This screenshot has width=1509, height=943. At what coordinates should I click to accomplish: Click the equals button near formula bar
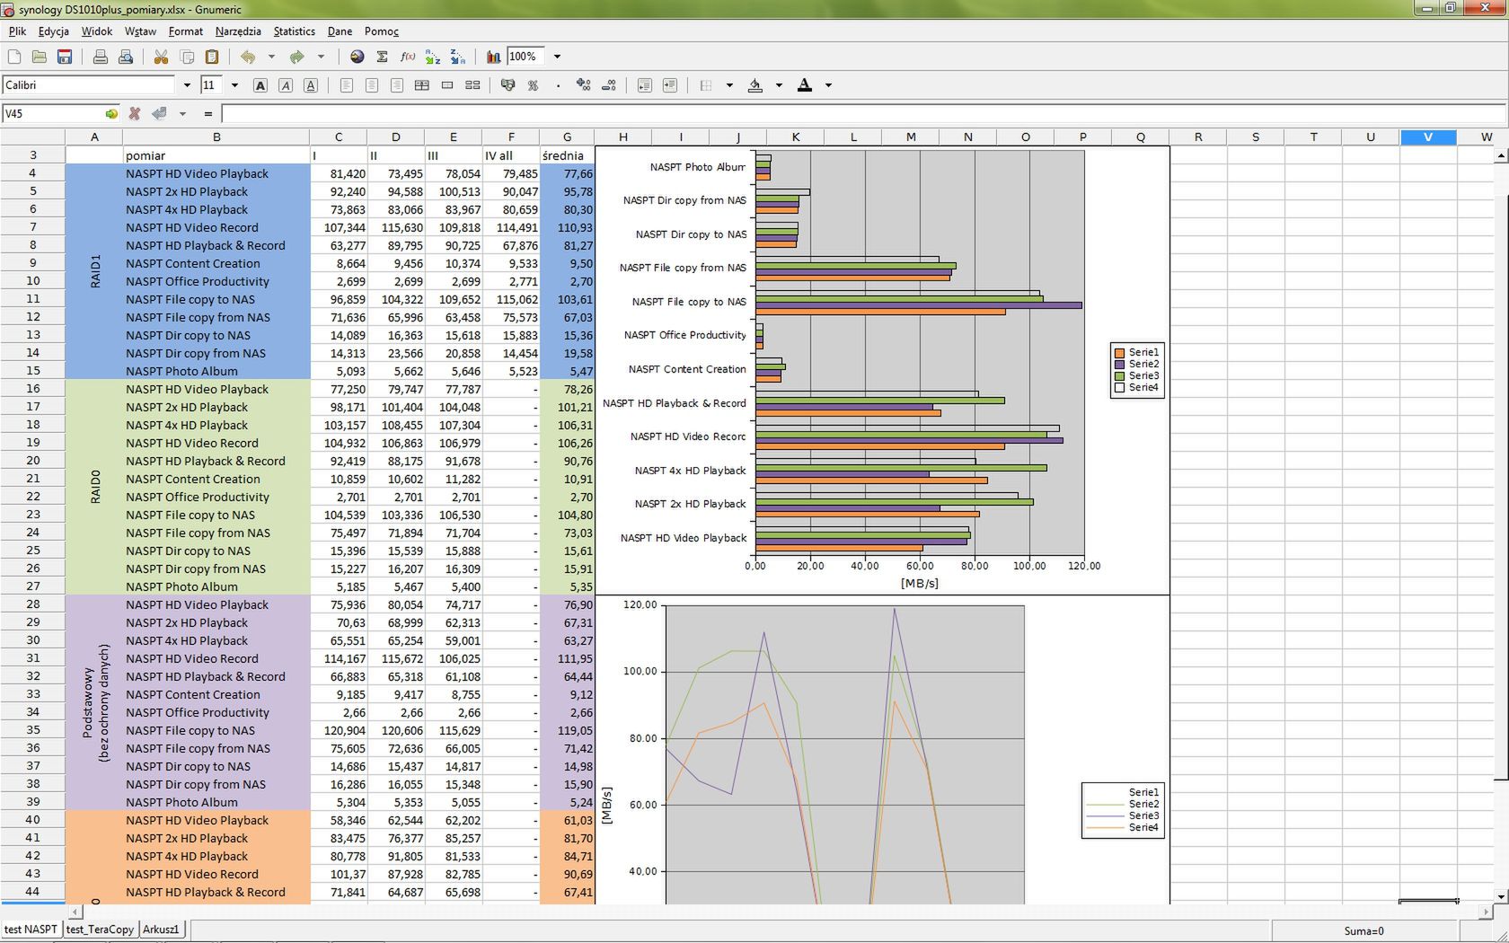coord(207,114)
